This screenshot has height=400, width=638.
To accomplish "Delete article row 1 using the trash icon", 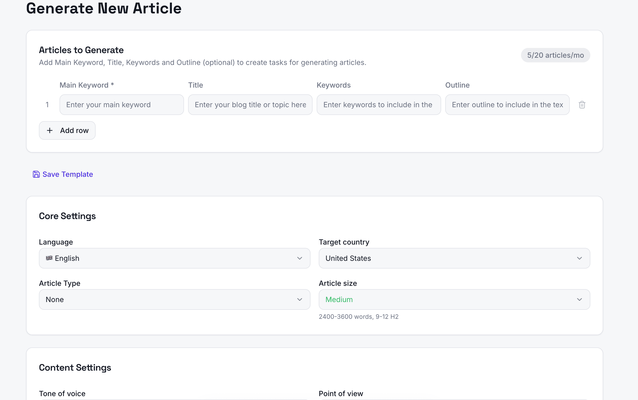I will (x=582, y=105).
